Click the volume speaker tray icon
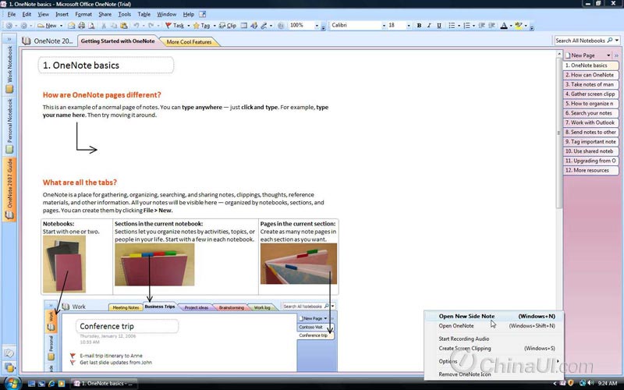624x390 pixels. click(591, 383)
